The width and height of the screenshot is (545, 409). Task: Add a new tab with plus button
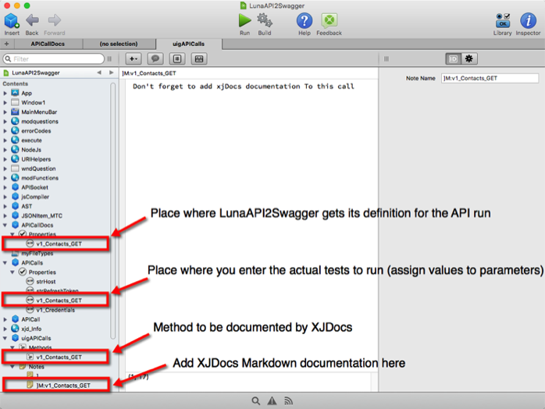click(x=6, y=44)
